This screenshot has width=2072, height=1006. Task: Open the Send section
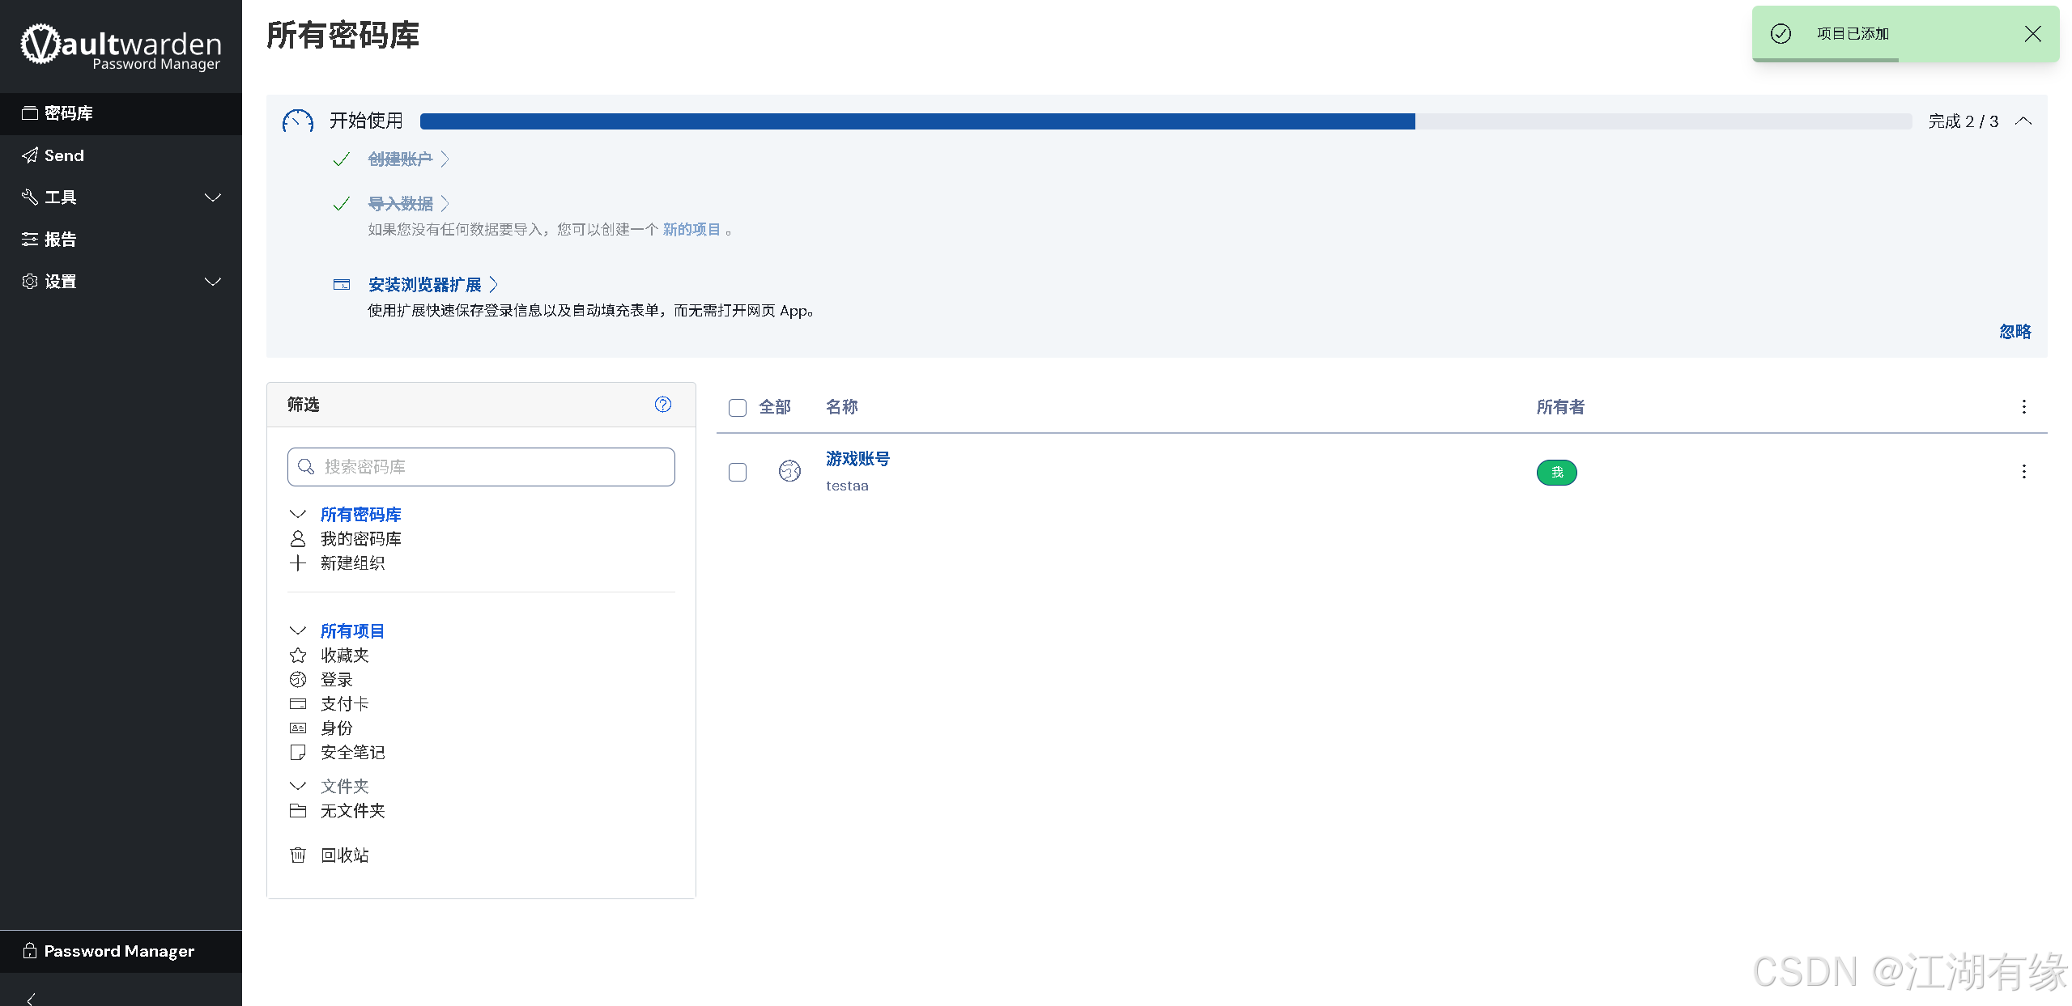pyautogui.click(x=64, y=155)
